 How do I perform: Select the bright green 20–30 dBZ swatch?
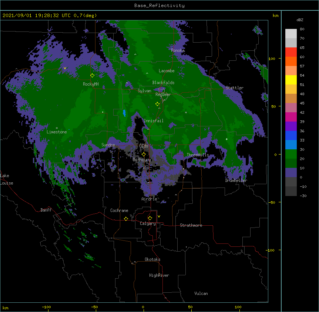pyautogui.click(x=291, y=154)
